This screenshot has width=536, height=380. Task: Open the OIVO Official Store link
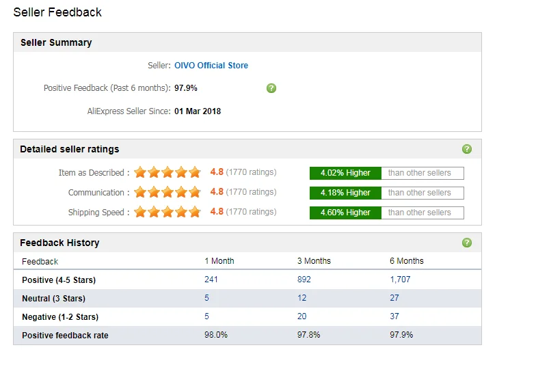(211, 66)
